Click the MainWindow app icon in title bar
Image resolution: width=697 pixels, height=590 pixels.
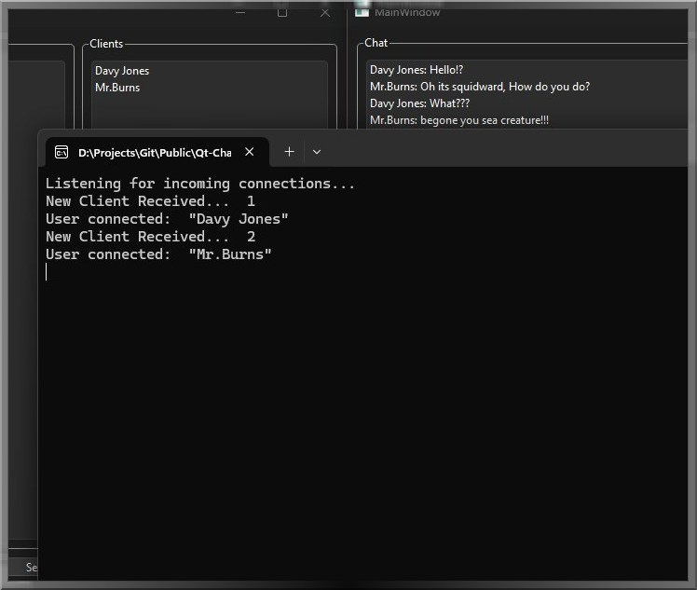[x=362, y=12]
